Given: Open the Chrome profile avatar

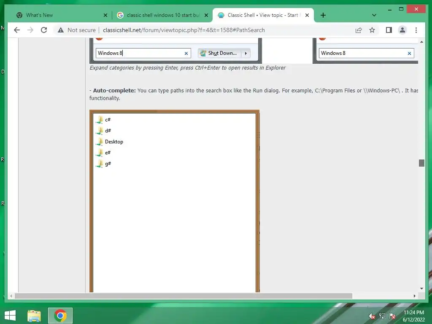Looking at the screenshot, I should (x=402, y=30).
